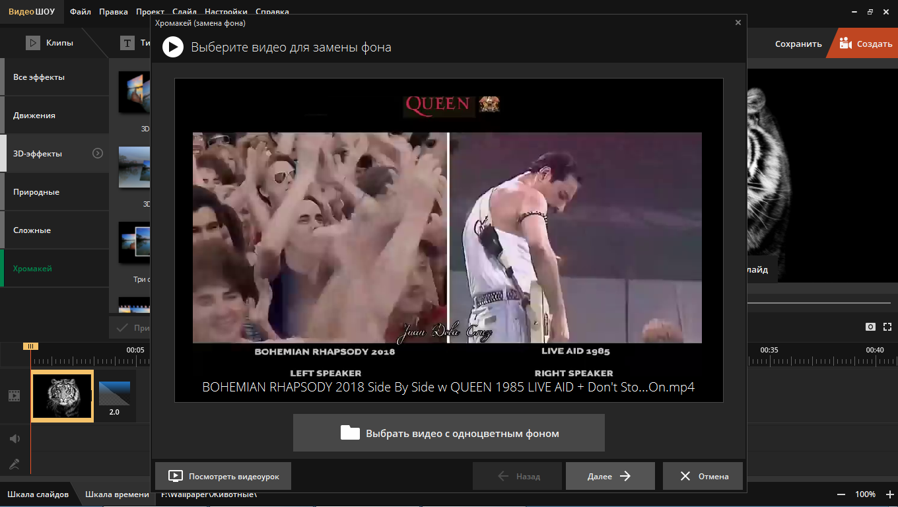This screenshot has width=898, height=507.
Task: Expand the 3D-эффекты category arrow
Action: tap(98, 153)
